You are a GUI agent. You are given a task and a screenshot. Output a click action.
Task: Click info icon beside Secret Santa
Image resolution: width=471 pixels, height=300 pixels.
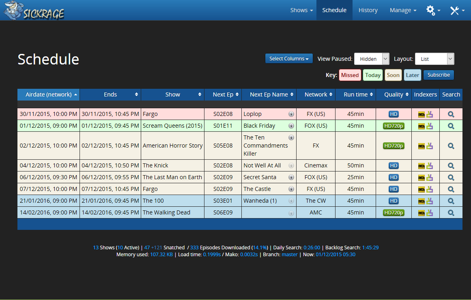[291, 178]
